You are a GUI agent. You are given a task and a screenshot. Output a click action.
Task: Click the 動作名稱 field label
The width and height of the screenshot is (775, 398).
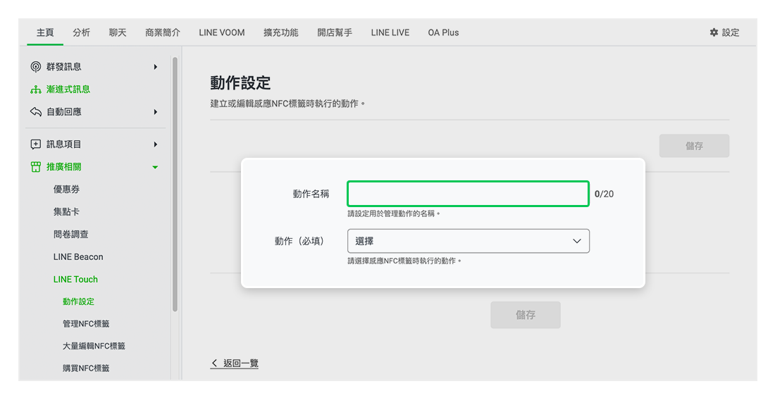click(x=311, y=194)
